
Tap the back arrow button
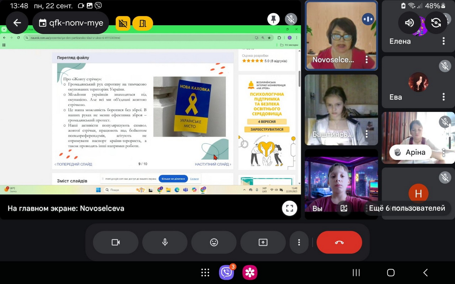pyautogui.click(x=17, y=23)
